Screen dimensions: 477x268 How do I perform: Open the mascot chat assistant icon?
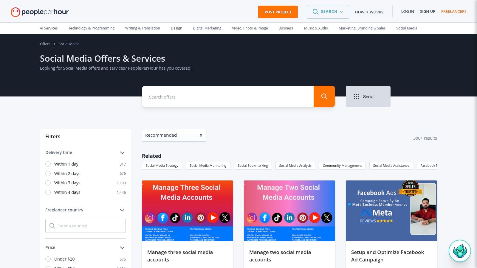coord(460,251)
